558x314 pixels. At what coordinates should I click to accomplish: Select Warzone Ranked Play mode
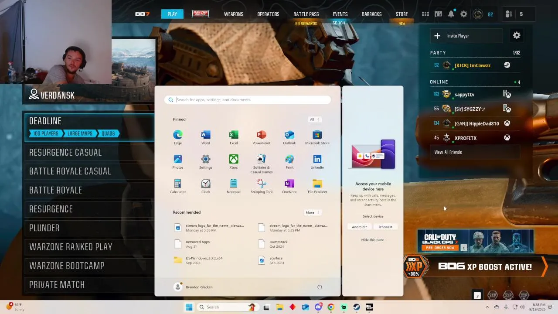coord(89,247)
